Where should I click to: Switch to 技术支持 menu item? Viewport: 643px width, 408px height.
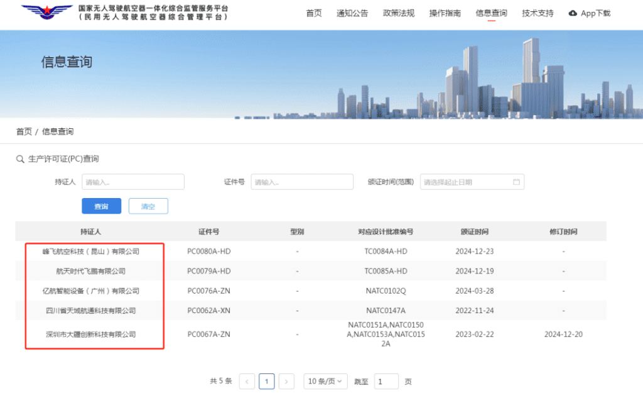tap(538, 13)
